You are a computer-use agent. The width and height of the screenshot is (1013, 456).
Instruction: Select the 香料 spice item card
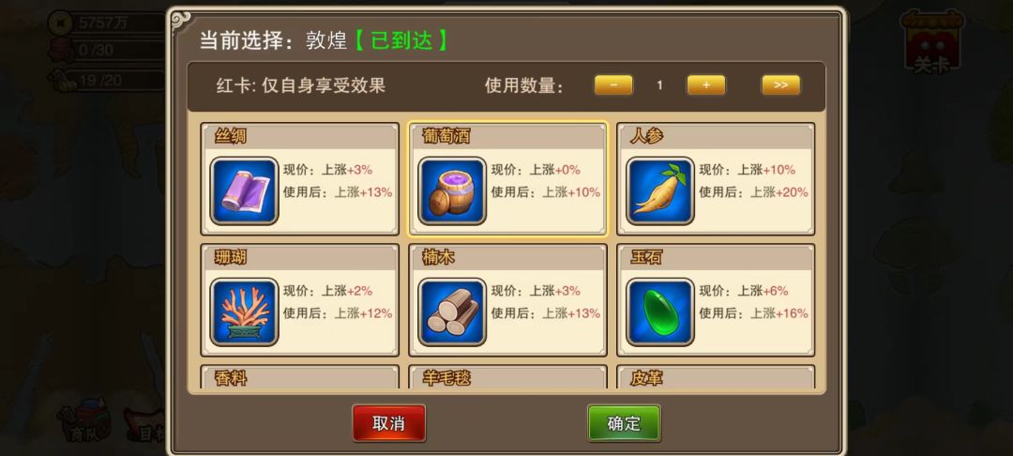[x=300, y=377]
